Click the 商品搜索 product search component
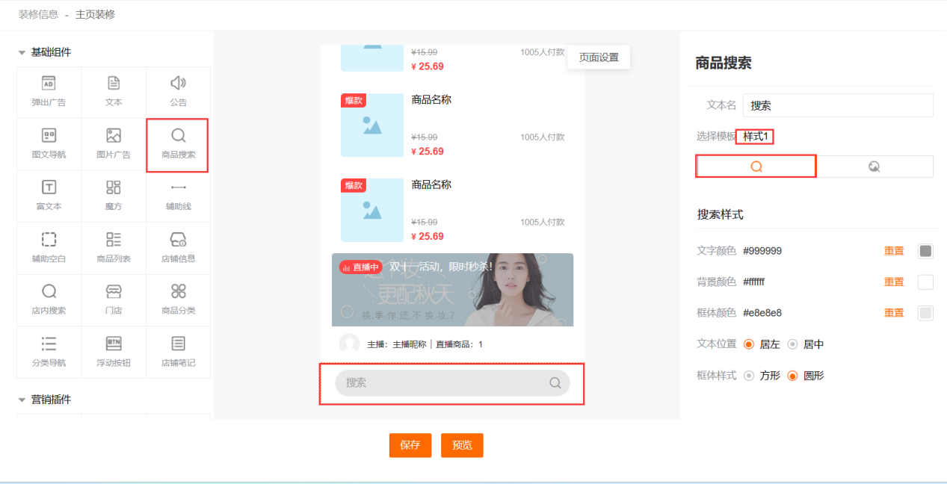The width and height of the screenshot is (947, 484). (178, 144)
